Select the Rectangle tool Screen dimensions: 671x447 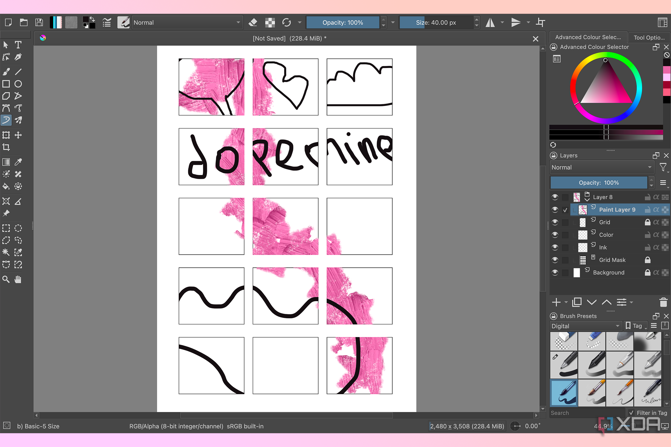[x=6, y=84]
